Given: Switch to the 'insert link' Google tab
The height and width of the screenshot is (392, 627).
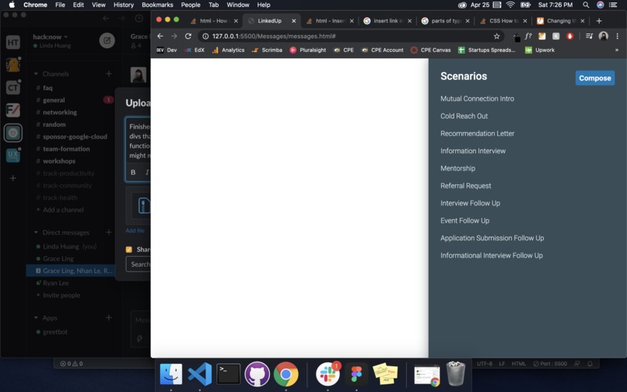Looking at the screenshot, I should (388, 21).
